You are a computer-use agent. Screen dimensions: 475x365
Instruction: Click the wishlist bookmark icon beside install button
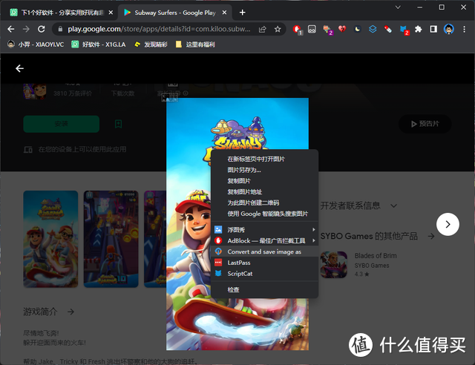pyautogui.click(x=118, y=123)
